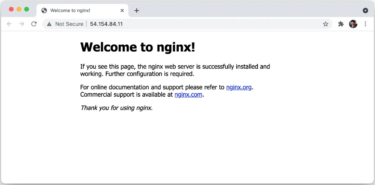375x185 pixels.
Task: Click the Not Secure warning icon
Action: (49, 24)
